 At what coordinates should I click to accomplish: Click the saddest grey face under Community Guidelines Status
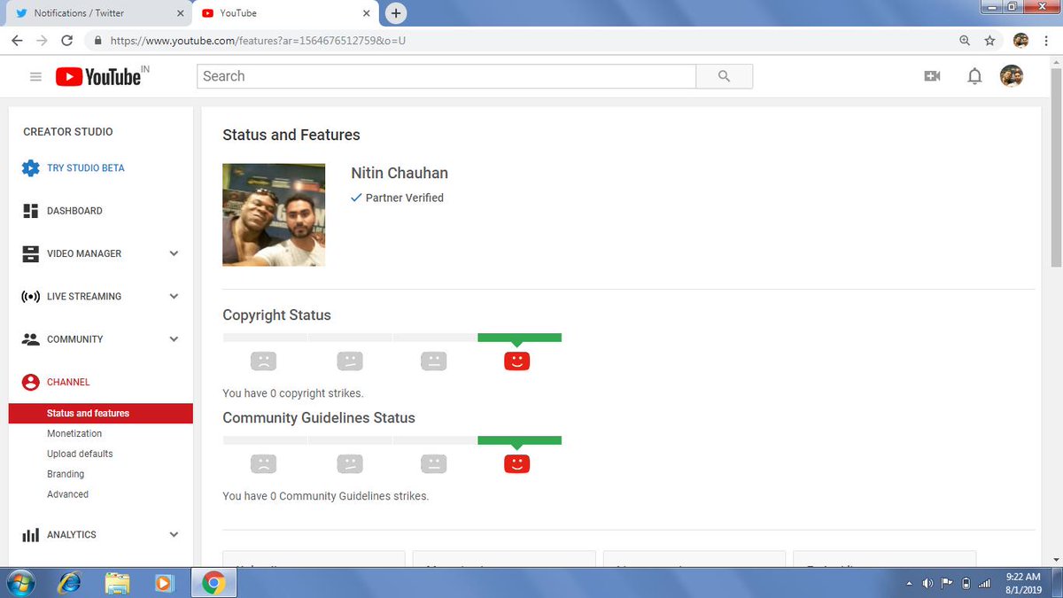[x=263, y=463]
